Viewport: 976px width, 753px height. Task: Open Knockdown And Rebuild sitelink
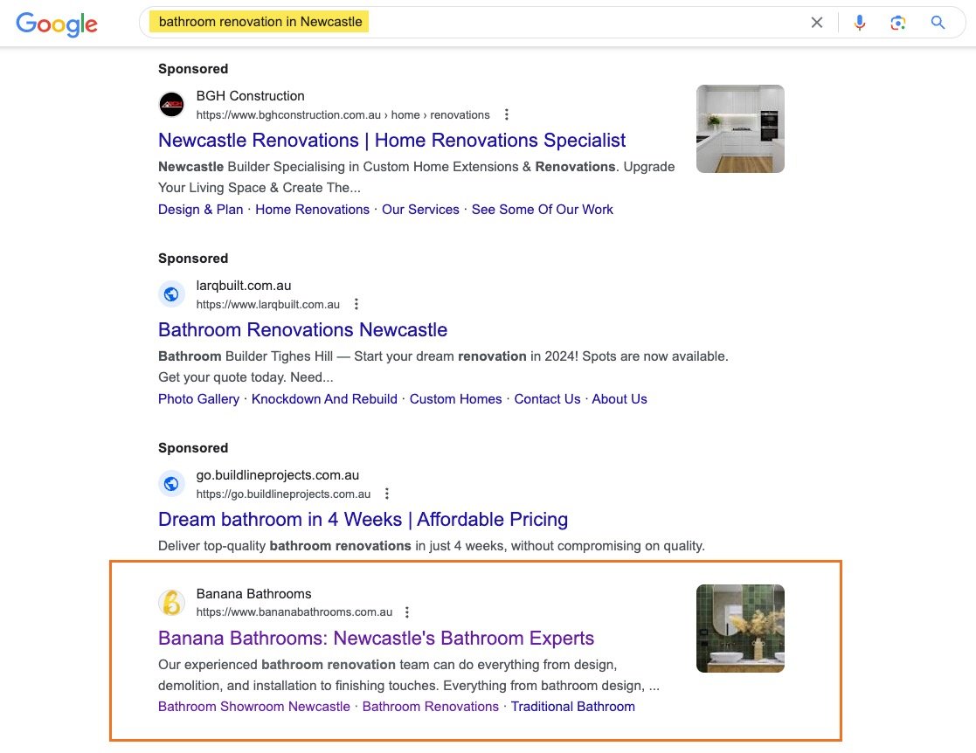pyautogui.click(x=324, y=399)
